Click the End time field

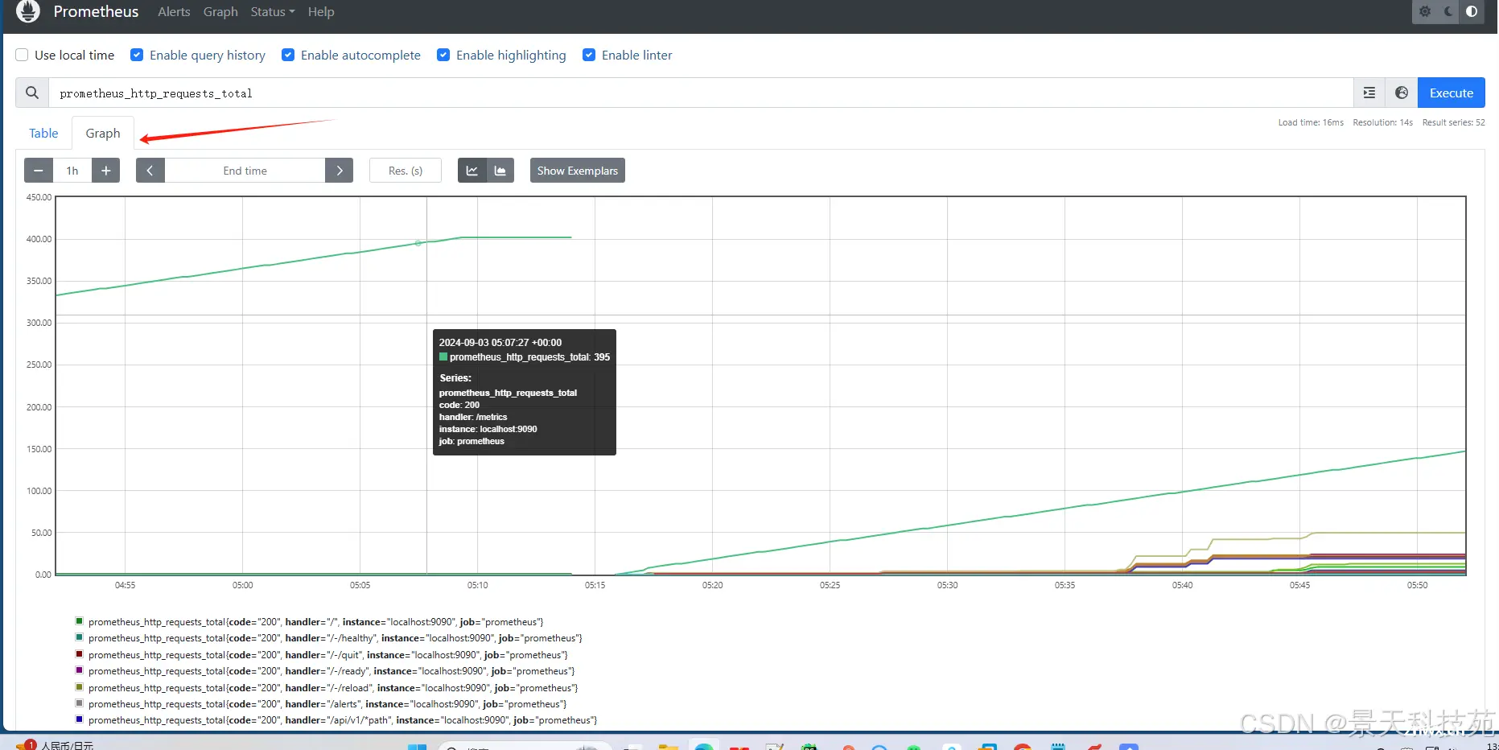(245, 171)
